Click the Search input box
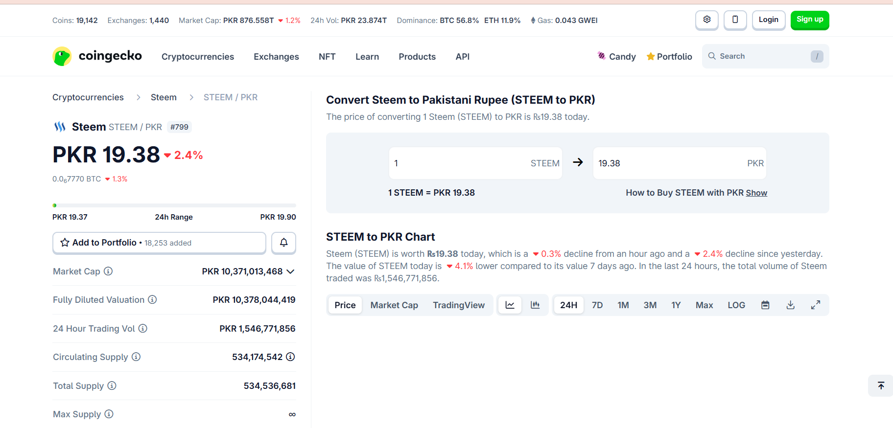Image resolution: width=893 pixels, height=428 pixels. (765, 56)
